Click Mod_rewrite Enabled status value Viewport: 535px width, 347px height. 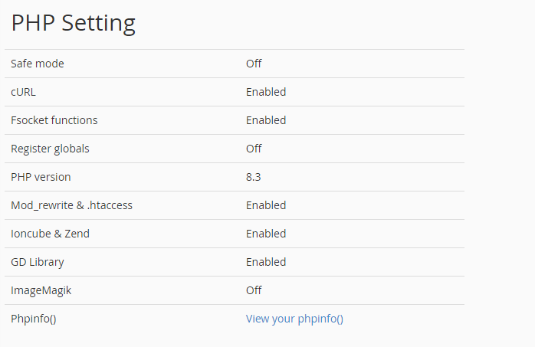[266, 205]
